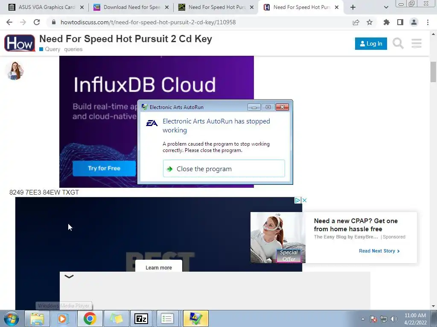Go back with the browser back arrow
Image resolution: width=437 pixels, height=327 pixels.
point(9,22)
